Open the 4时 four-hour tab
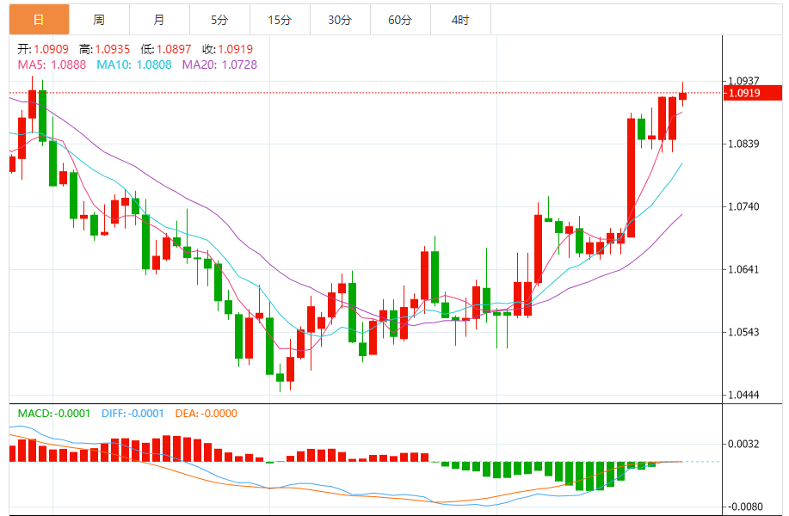 461,20
